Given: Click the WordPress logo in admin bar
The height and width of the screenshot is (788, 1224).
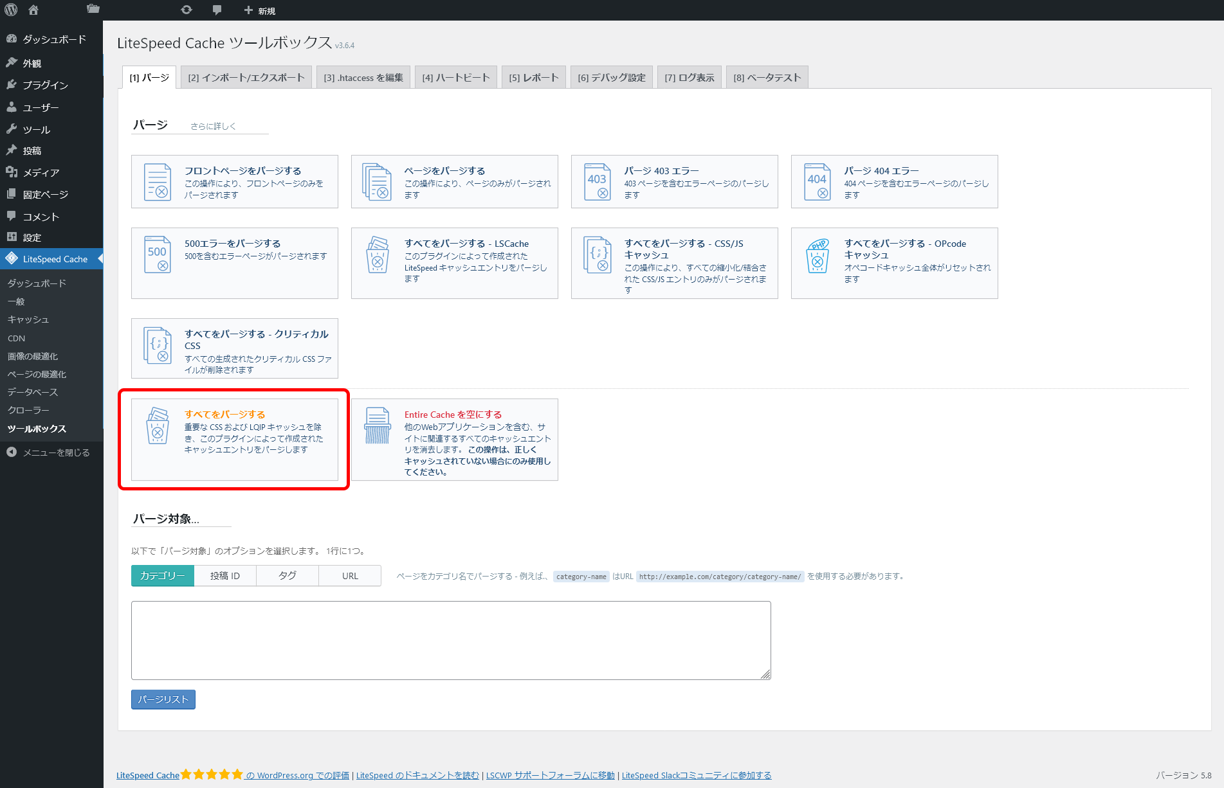Looking at the screenshot, I should pos(11,10).
